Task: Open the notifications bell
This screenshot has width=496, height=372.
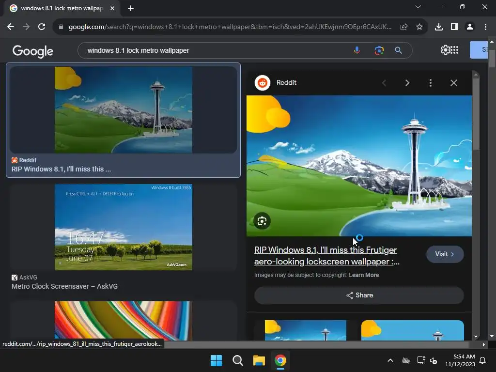Action: [483, 360]
